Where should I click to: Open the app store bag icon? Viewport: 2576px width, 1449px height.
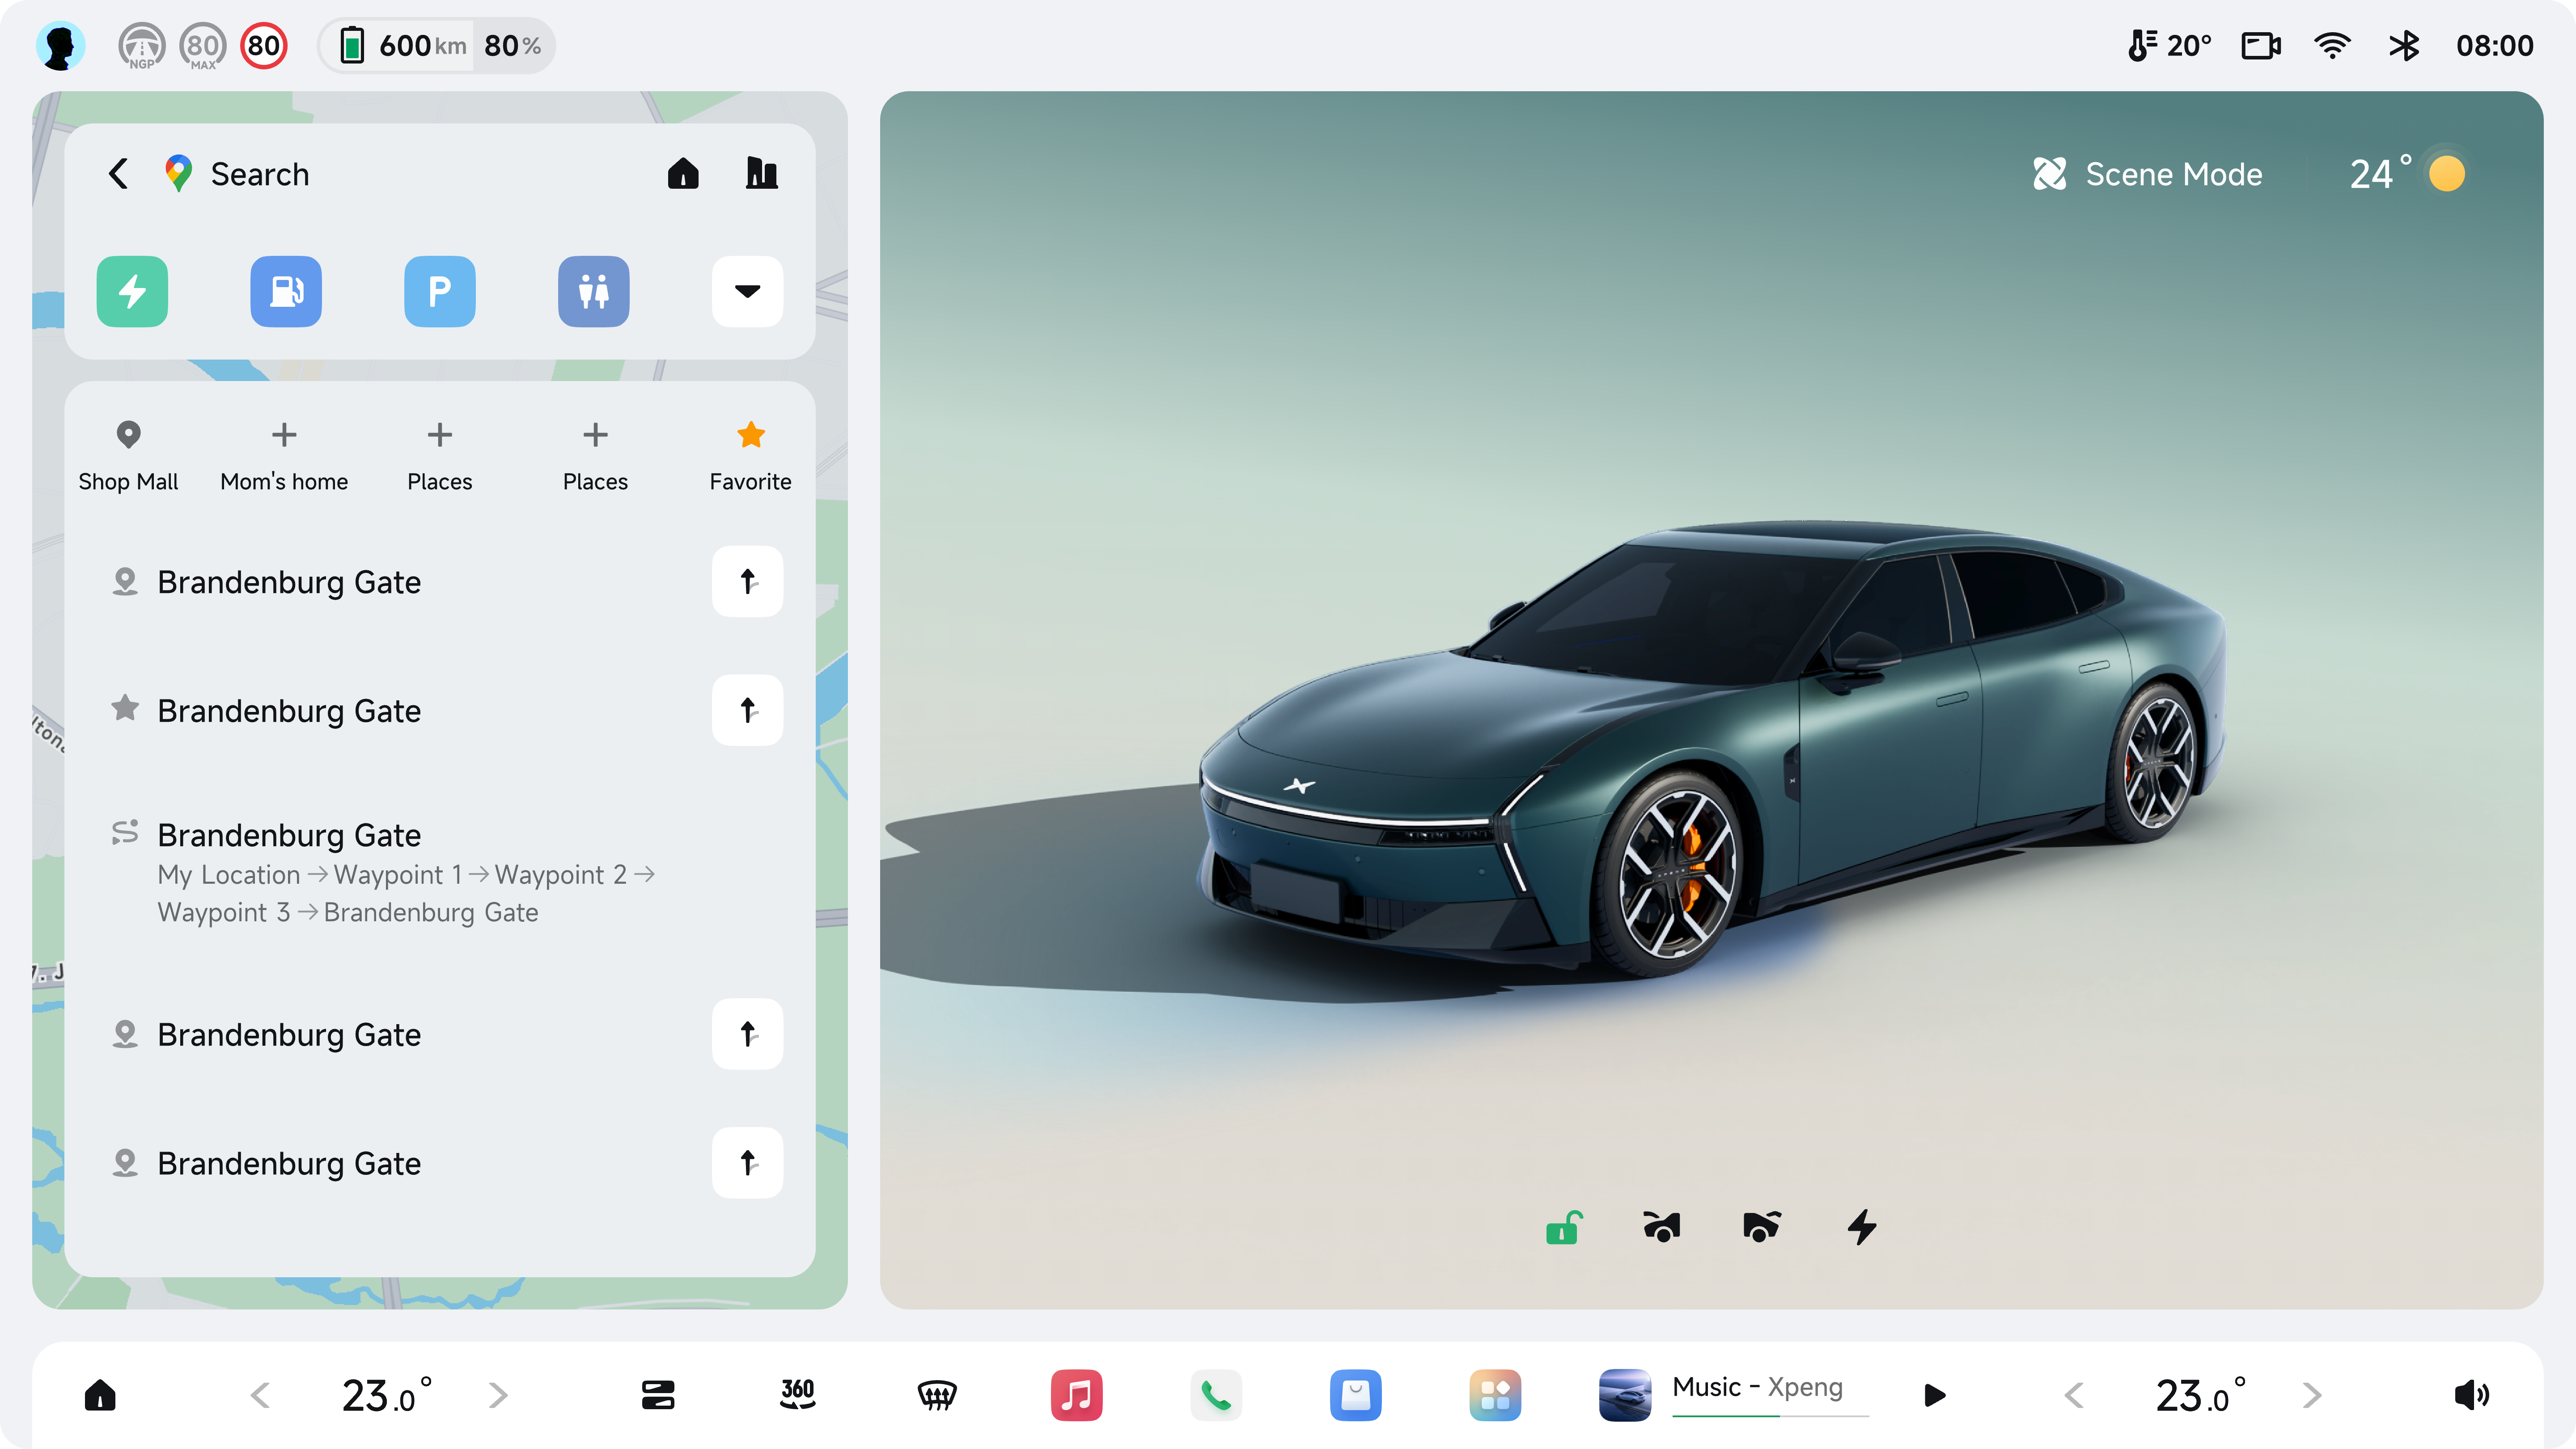click(x=1356, y=1395)
